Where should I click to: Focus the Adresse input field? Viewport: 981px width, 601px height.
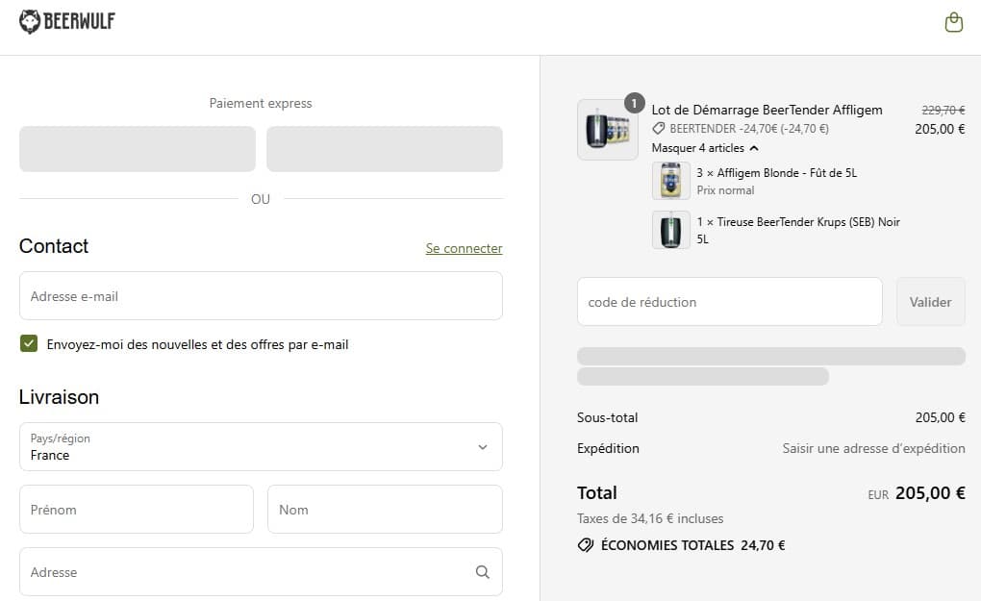coord(245,572)
